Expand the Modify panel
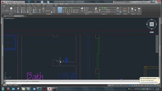Image resolution: width=162 pixels, height=91 pixels. pyautogui.click(x=31, y=14)
